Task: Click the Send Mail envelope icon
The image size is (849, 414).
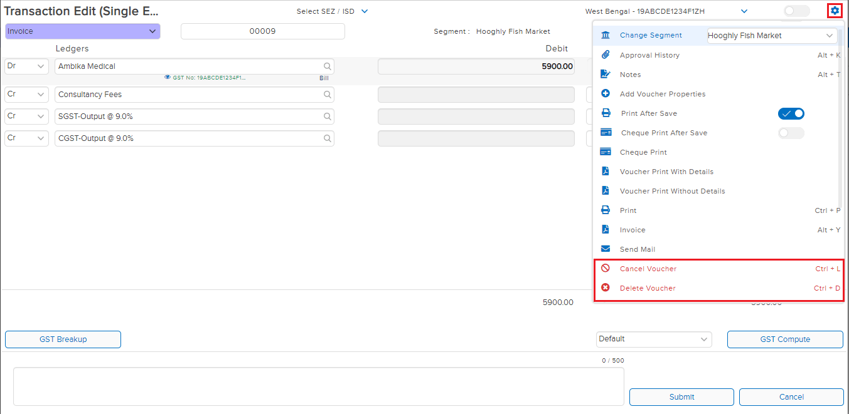Action: (606, 249)
